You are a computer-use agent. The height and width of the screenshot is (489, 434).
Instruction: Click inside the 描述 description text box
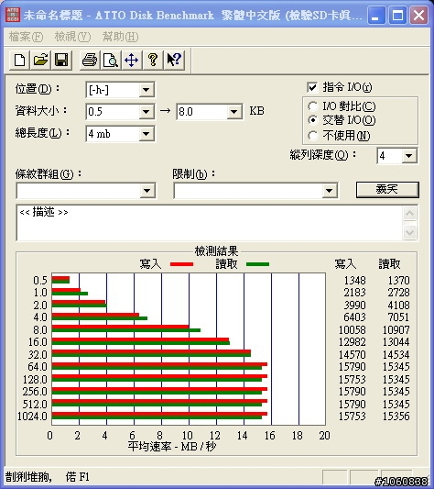pos(209,223)
